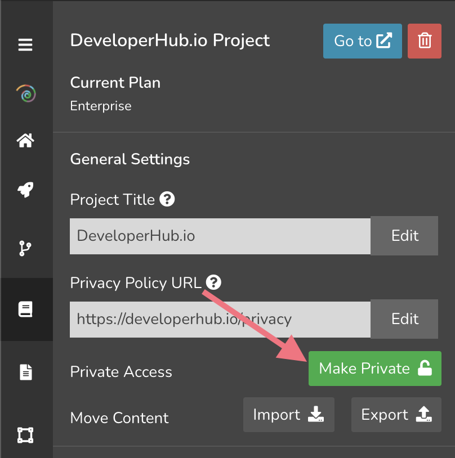Import content using the Import button
Viewport: 455px width, 458px height.
288,415
